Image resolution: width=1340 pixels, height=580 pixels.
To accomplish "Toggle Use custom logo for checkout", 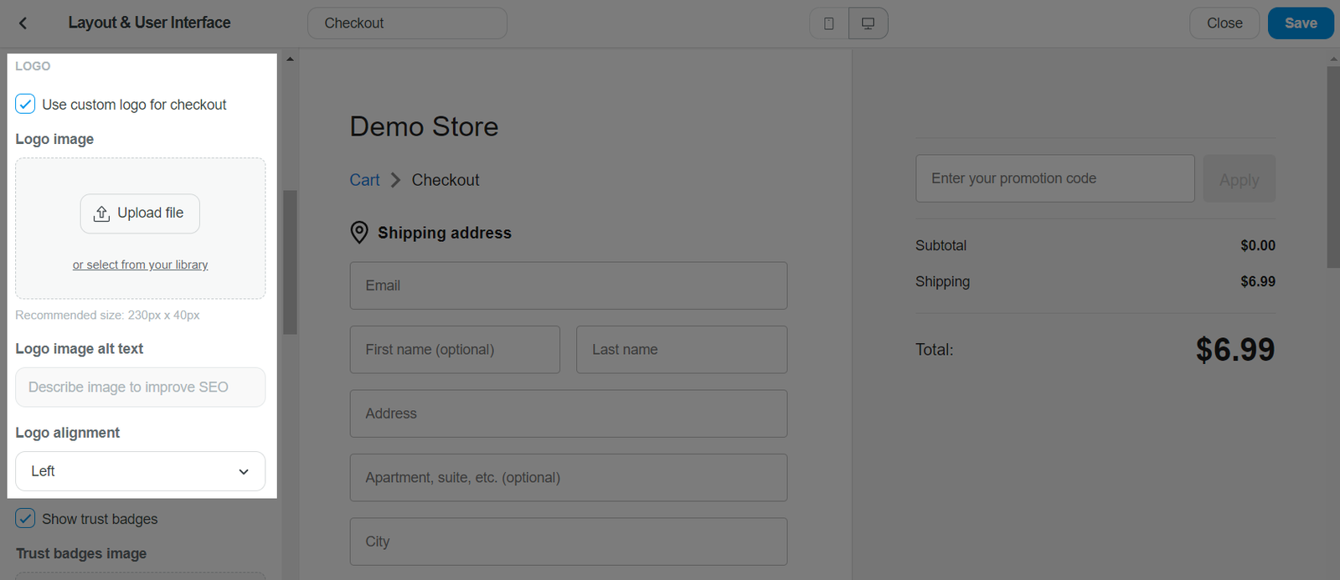I will click(25, 104).
